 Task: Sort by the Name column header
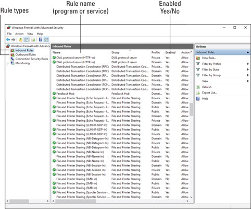[56, 52]
